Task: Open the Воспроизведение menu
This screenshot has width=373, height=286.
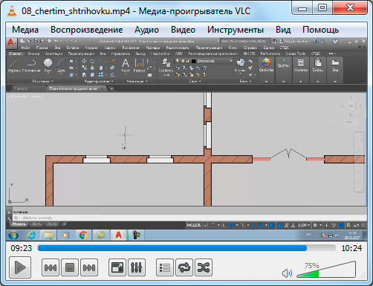Action: [87, 30]
